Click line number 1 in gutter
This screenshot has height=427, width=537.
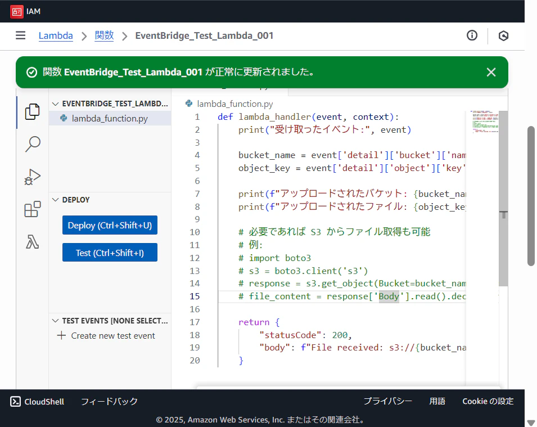tap(197, 117)
